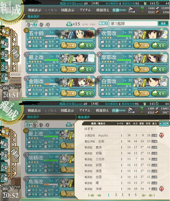Select fleet 4 tab in lower screenshot
Viewport: 170px width, 201px height.
click(x=47, y=125)
